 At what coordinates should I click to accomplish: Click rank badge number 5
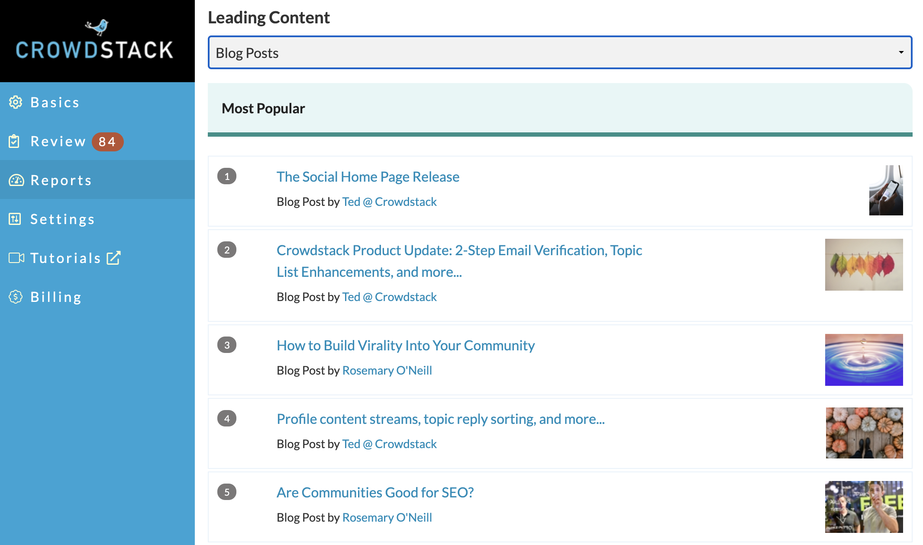[x=227, y=492]
